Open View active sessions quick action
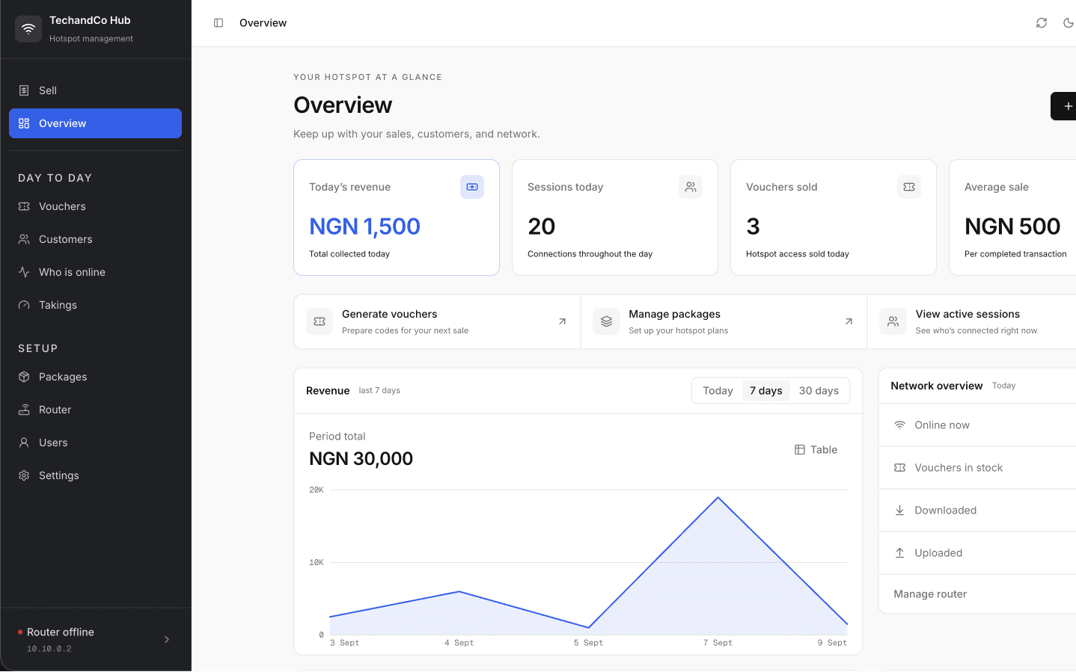This screenshot has height=672, width=1076. 972,321
